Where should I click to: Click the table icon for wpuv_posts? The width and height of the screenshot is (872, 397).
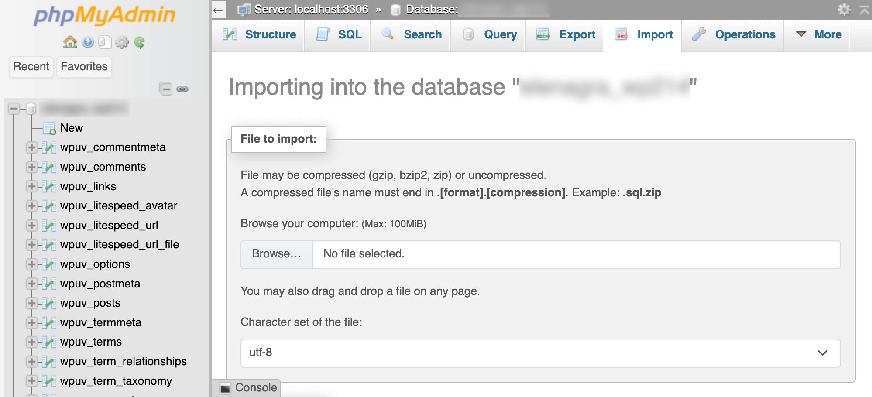(49, 303)
